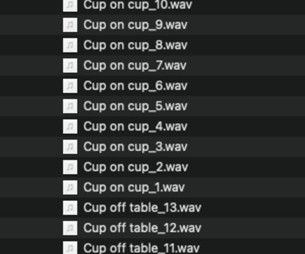Click the Cup on cup_3.wav file name

(x=135, y=147)
